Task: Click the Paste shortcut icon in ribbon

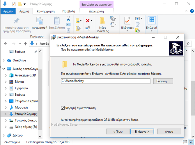Action: tap(68, 30)
